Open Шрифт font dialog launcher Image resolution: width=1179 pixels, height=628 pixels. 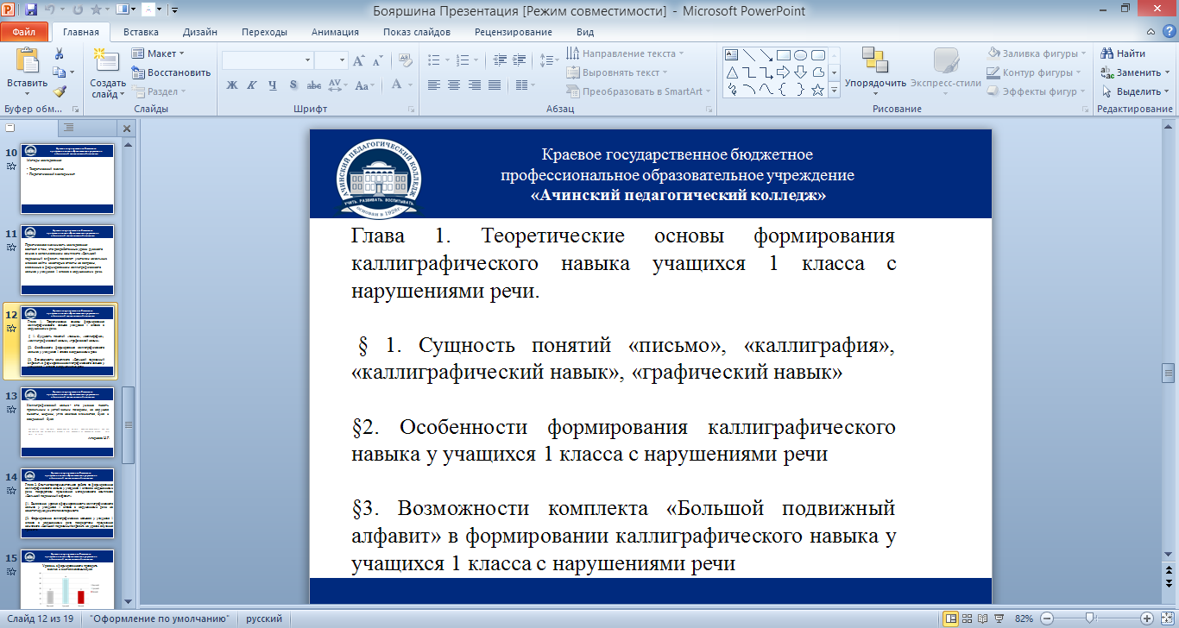coord(412,110)
